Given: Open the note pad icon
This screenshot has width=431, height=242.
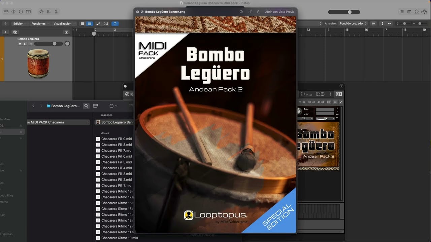Looking at the screenshot, I should pyautogui.click(x=409, y=11).
